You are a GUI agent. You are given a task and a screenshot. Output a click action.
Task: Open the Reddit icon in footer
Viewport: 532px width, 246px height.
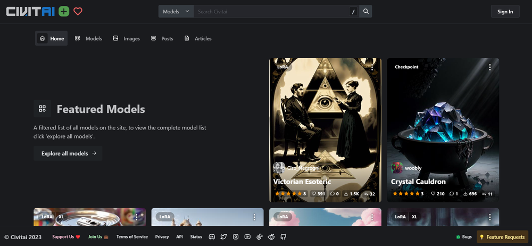[x=271, y=237]
